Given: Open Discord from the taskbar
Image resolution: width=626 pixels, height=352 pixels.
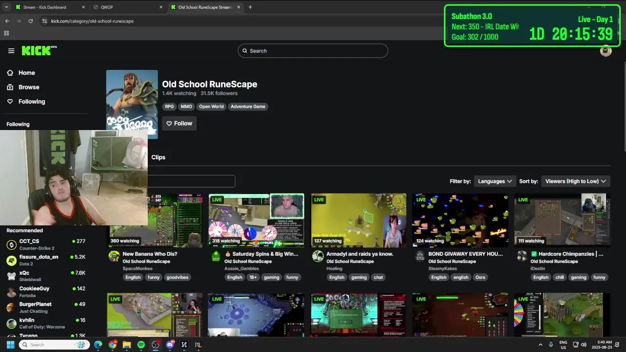Looking at the screenshot, I should pos(170,345).
